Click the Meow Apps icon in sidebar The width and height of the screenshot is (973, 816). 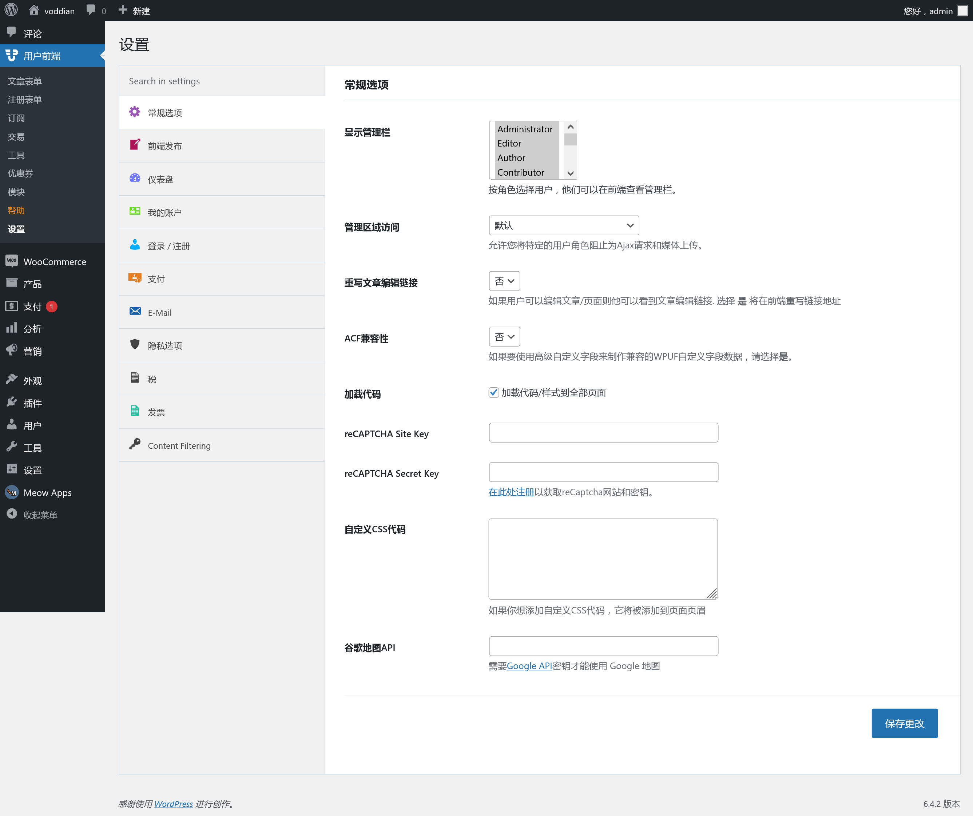pyautogui.click(x=12, y=492)
